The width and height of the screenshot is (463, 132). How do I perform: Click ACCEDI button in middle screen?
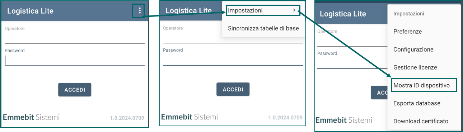click(x=233, y=89)
